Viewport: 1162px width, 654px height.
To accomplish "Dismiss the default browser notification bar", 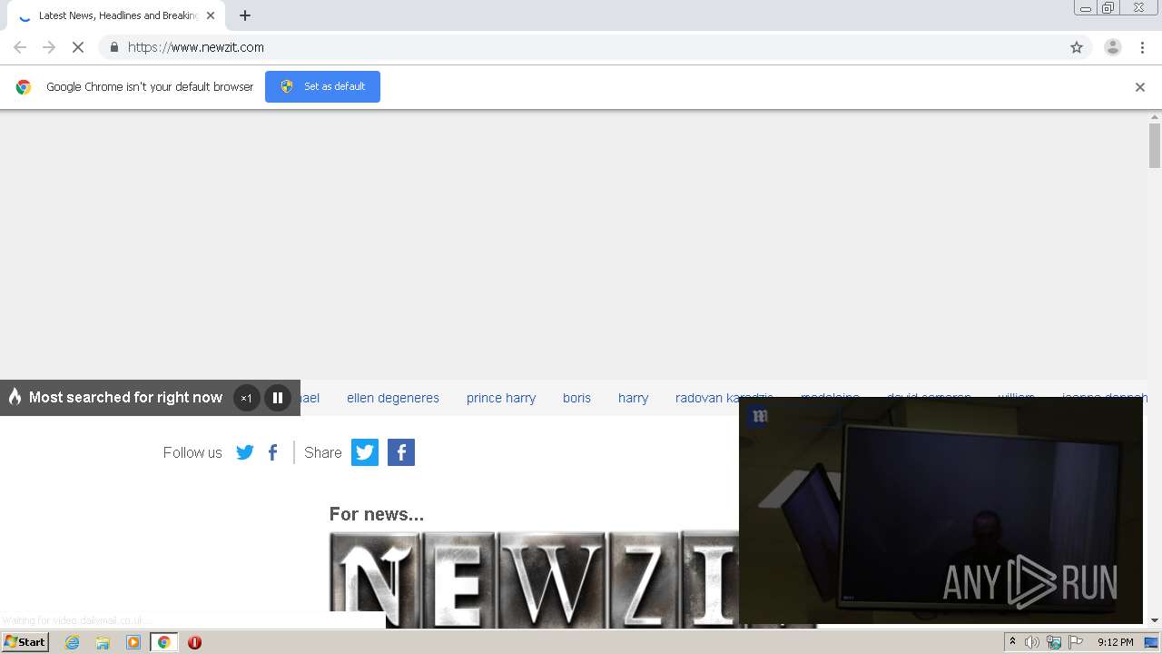I will (x=1140, y=87).
